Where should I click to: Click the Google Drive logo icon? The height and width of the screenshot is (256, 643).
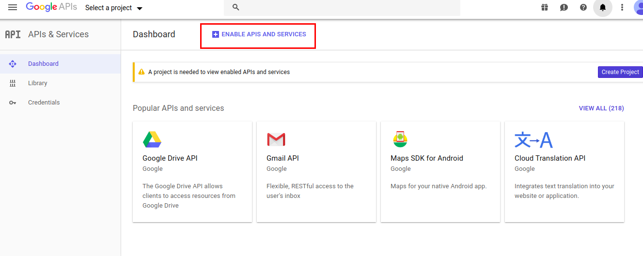[152, 139]
